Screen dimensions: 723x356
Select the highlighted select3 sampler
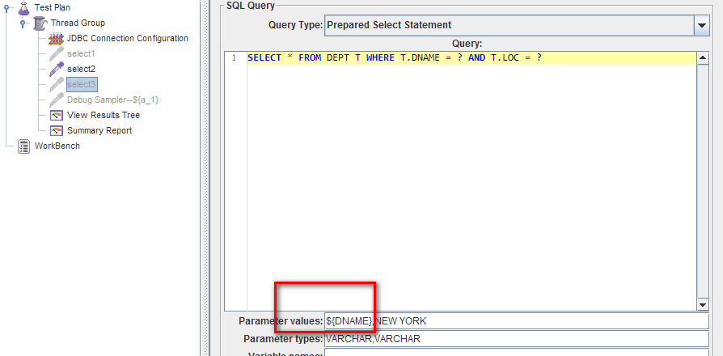(x=82, y=84)
